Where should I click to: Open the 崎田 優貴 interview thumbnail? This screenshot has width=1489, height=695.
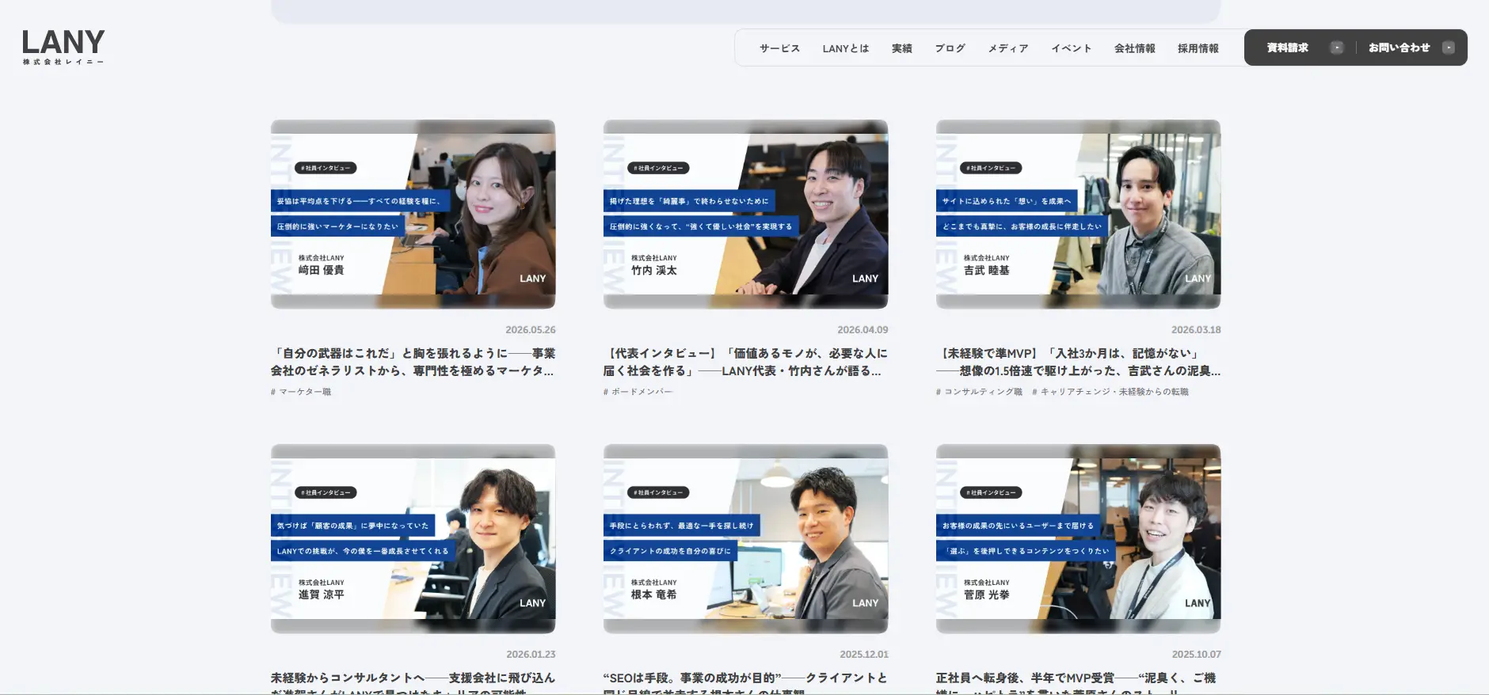coord(413,214)
